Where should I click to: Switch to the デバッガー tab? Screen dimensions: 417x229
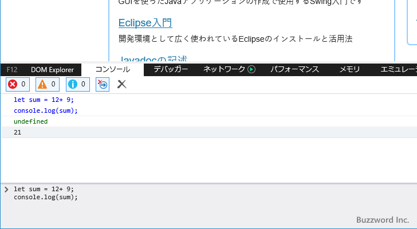tap(171, 69)
